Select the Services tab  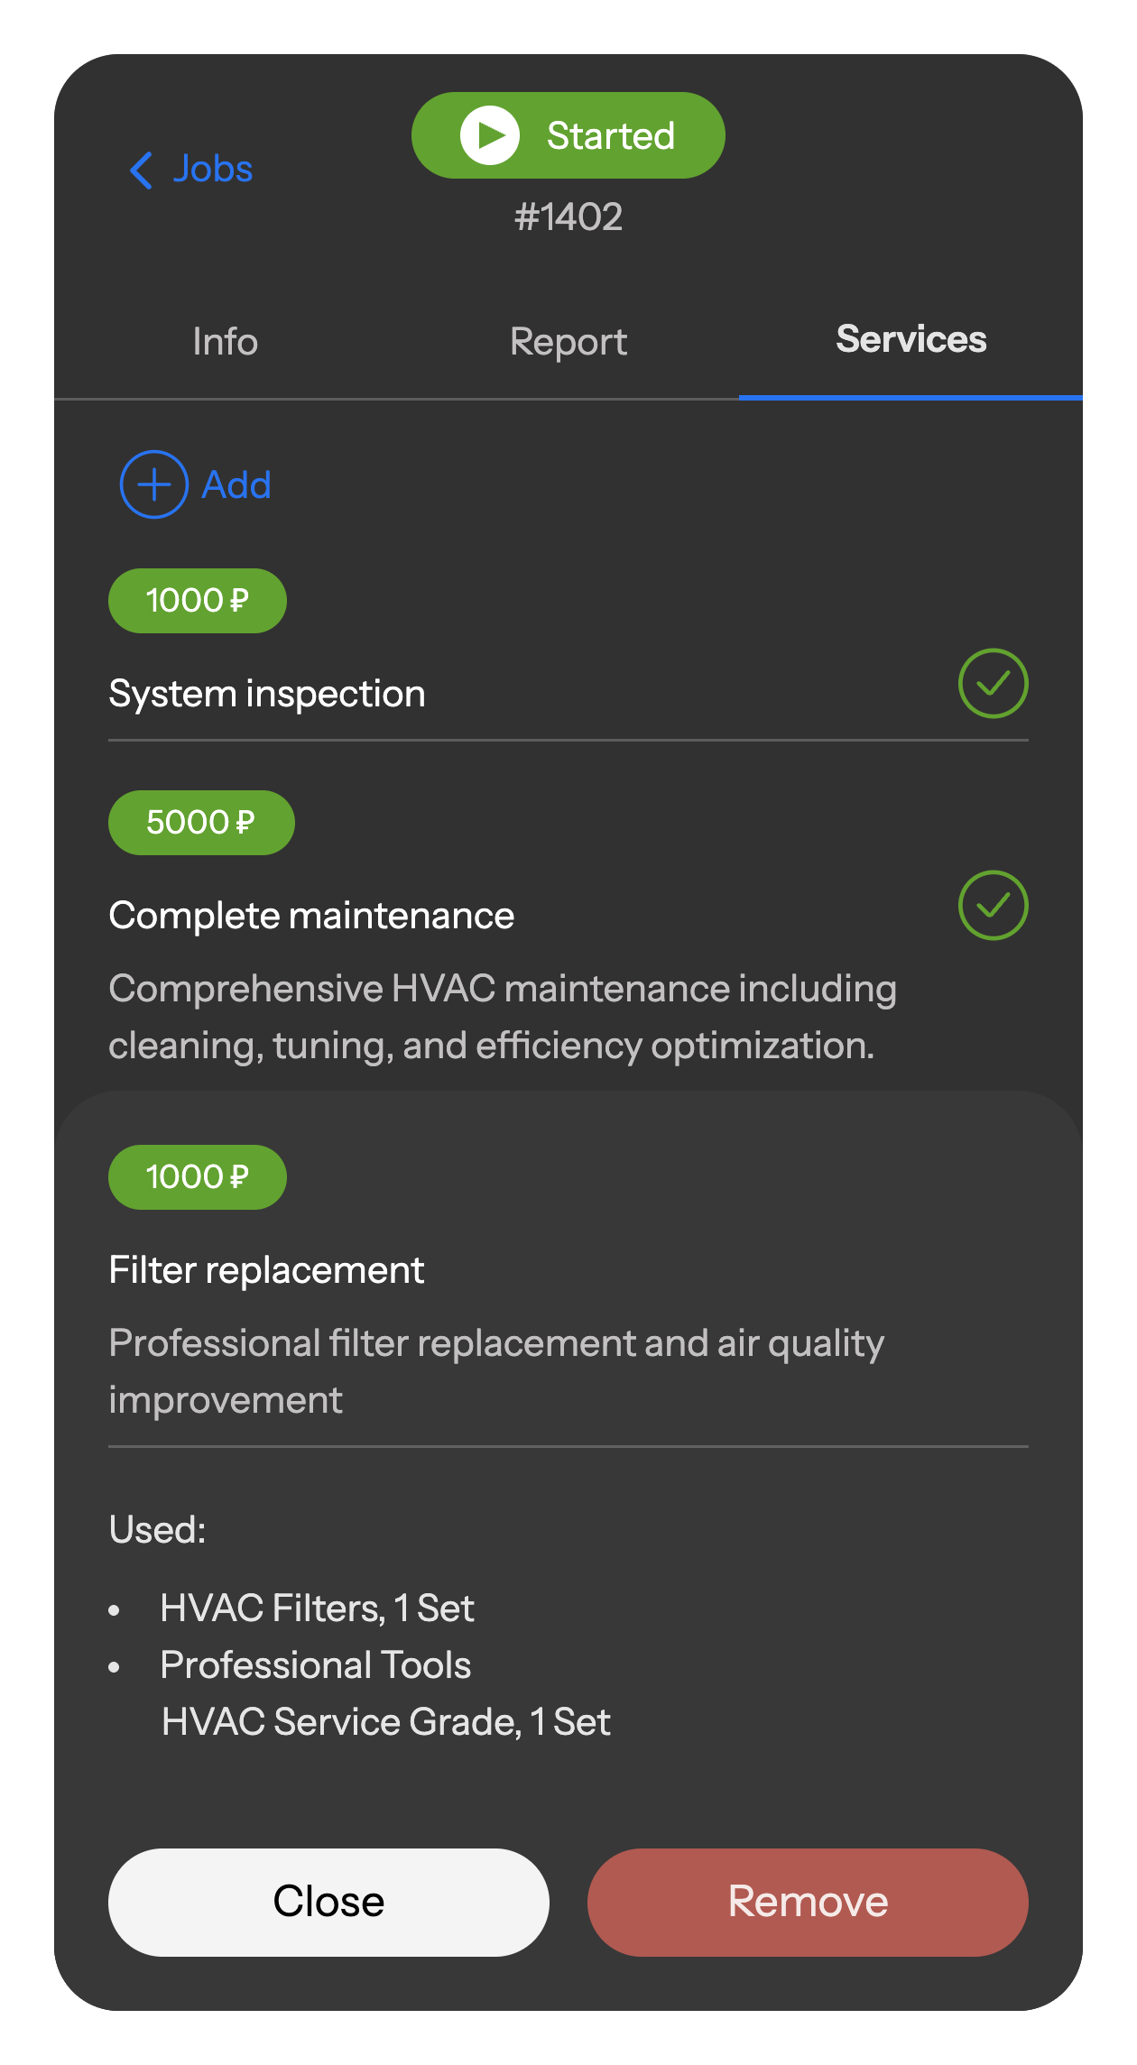point(911,340)
